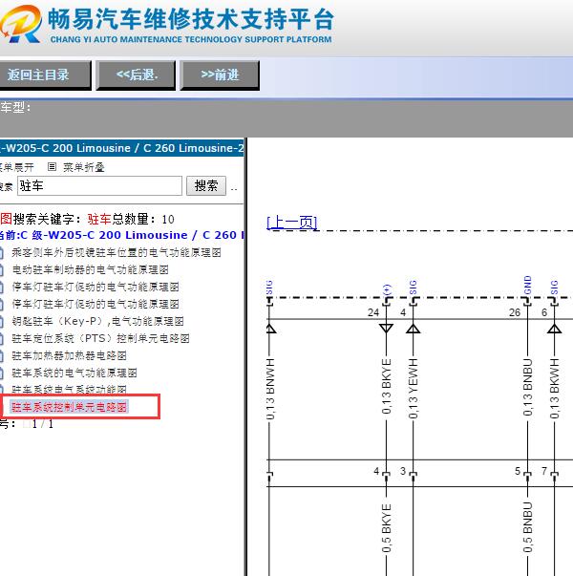This screenshot has width=573, height=576.
Task: Open 电动驻车制动器的电气功能原理图
Action: click(x=91, y=269)
